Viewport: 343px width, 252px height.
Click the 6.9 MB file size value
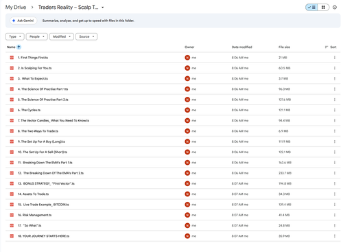click(283, 131)
